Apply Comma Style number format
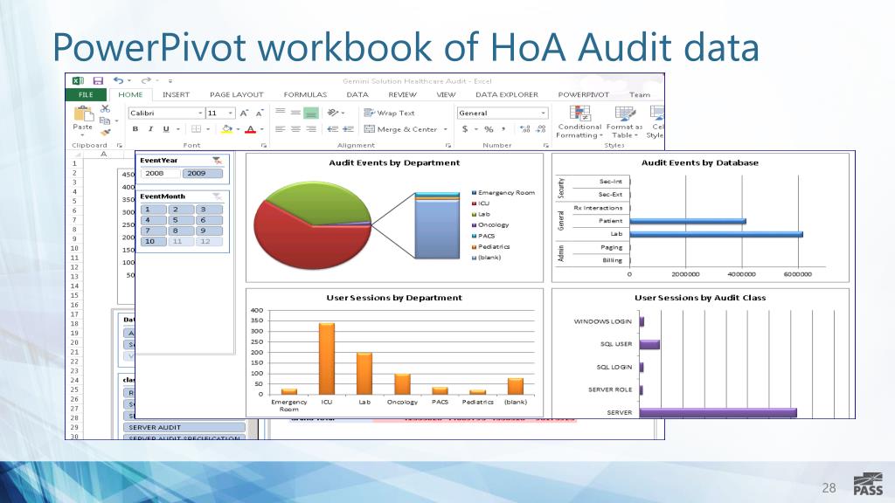Viewport: 895px width, 503px height. click(503, 129)
